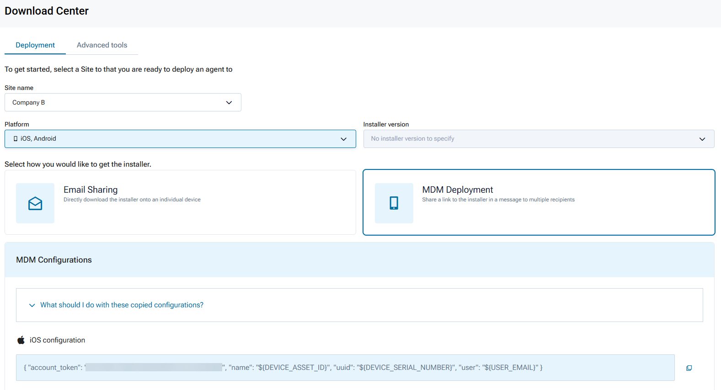The height and width of the screenshot is (390, 721).
Task: Click the envelope icon on Email Sharing
Action: pyautogui.click(x=35, y=203)
